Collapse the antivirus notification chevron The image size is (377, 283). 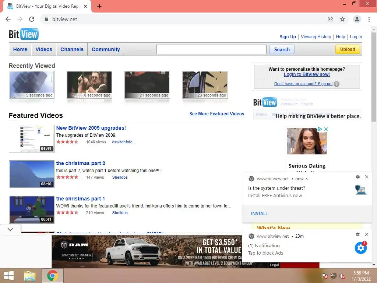click(x=307, y=179)
